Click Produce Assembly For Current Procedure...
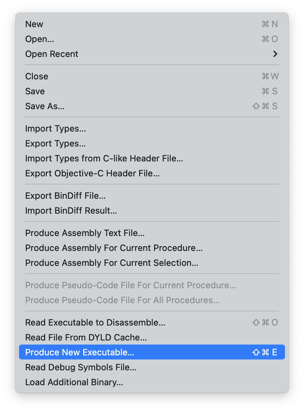This screenshot has width=304, height=411. pyautogui.click(x=114, y=248)
